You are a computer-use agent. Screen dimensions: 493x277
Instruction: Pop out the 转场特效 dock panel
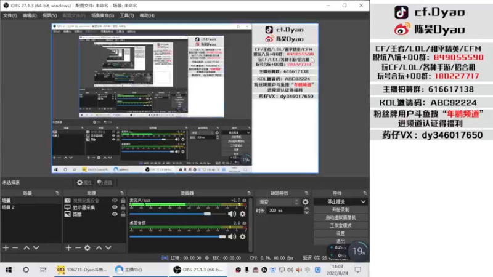[x=306, y=193]
